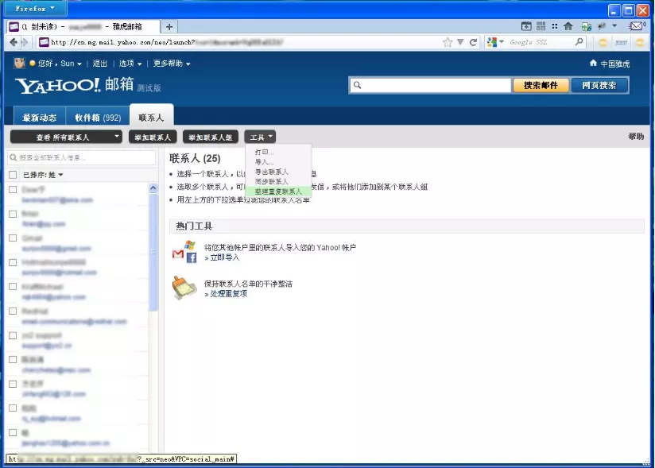Open the 已排序: 姓 sort dropdown
Image resolution: width=655 pixels, height=468 pixels.
click(43, 175)
